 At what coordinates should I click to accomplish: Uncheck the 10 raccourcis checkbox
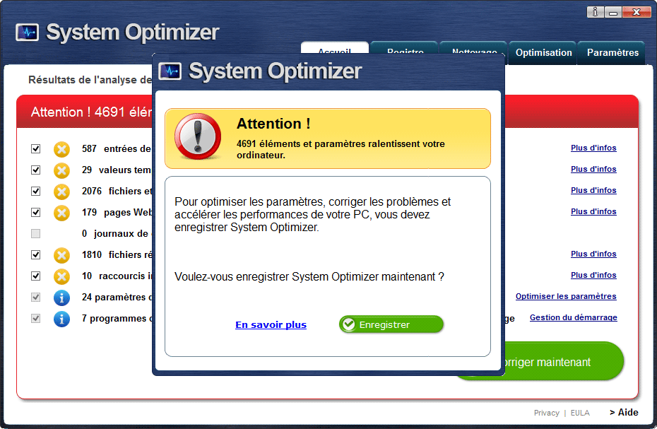tap(35, 276)
